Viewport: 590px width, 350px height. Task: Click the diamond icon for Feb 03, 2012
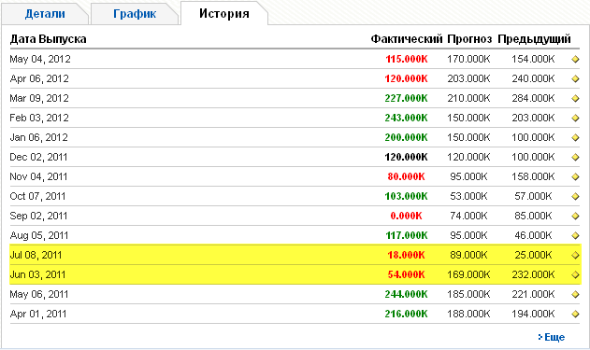coord(575,118)
